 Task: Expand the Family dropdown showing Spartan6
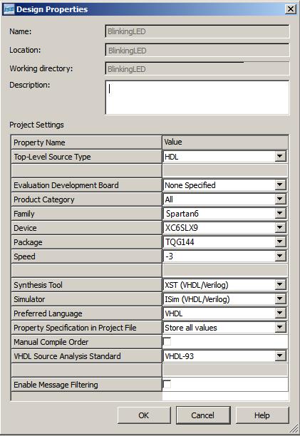click(280, 213)
